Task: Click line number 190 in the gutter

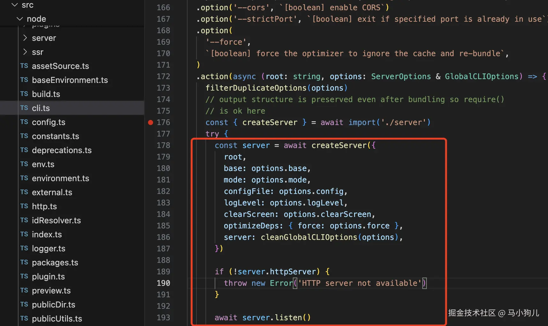Action: 163,283
